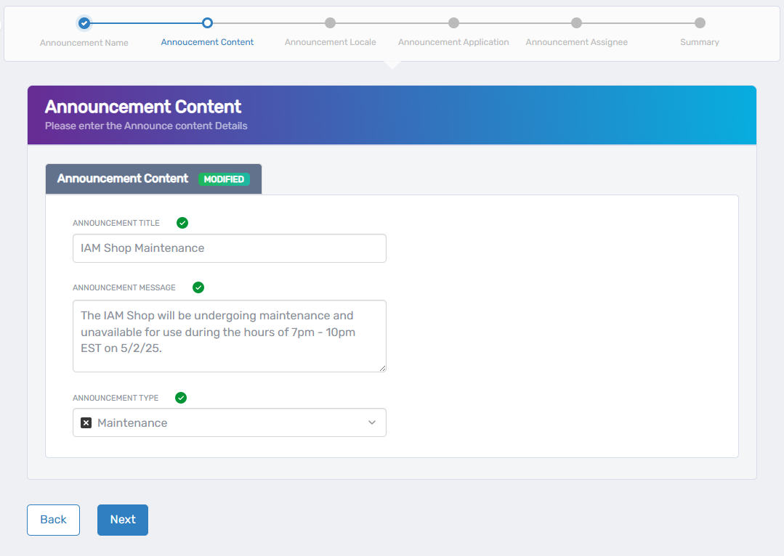Focus the Announcement Title input field

point(229,248)
